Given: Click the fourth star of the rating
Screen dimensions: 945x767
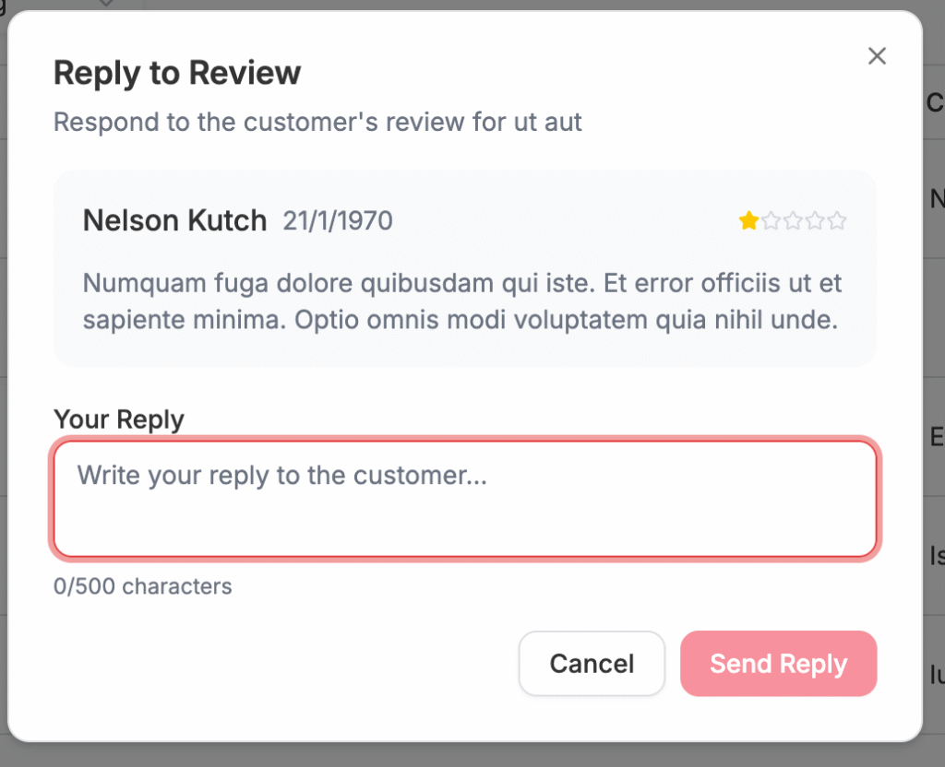Looking at the screenshot, I should click(x=815, y=220).
